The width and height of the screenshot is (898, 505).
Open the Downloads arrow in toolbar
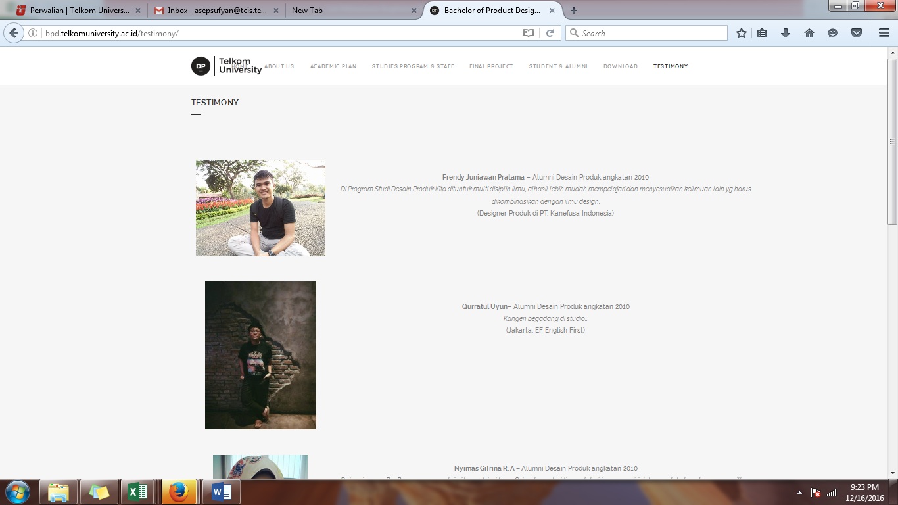(786, 33)
